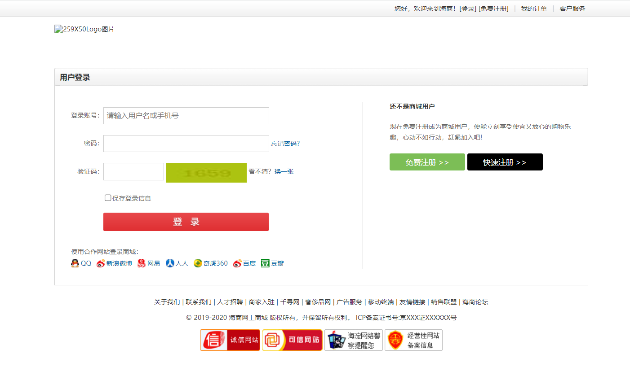Click the 忘记密码? link

coord(285,144)
